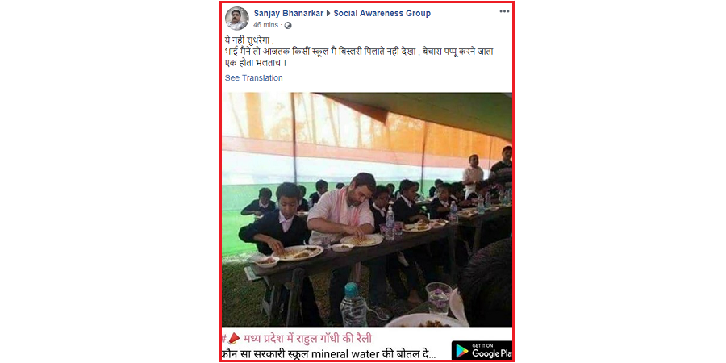
Task: Click the glass of water in the foreground
Action: (438, 298)
